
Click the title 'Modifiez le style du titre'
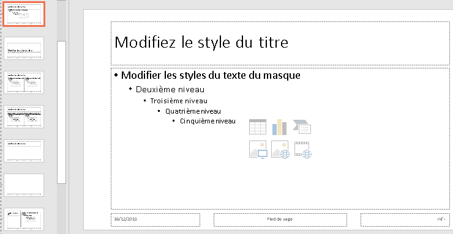click(x=201, y=42)
